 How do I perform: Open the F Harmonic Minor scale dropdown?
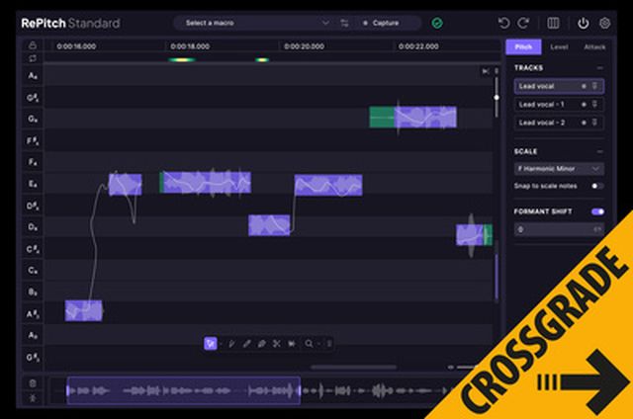559,169
